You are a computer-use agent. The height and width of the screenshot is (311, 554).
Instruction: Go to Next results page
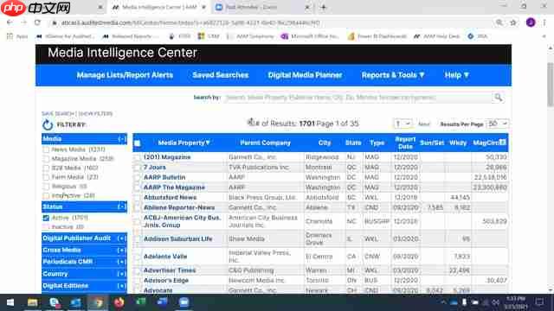pos(424,124)
